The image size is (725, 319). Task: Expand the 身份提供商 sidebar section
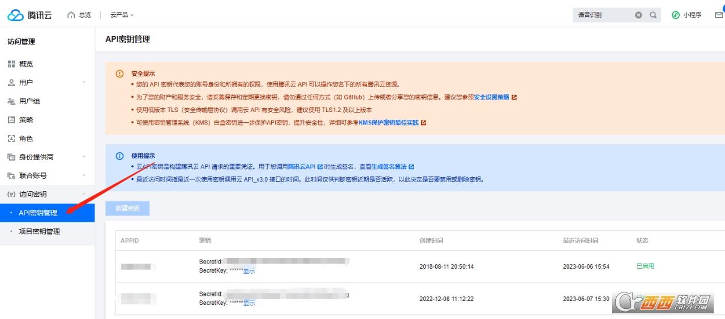coord(84,157)
